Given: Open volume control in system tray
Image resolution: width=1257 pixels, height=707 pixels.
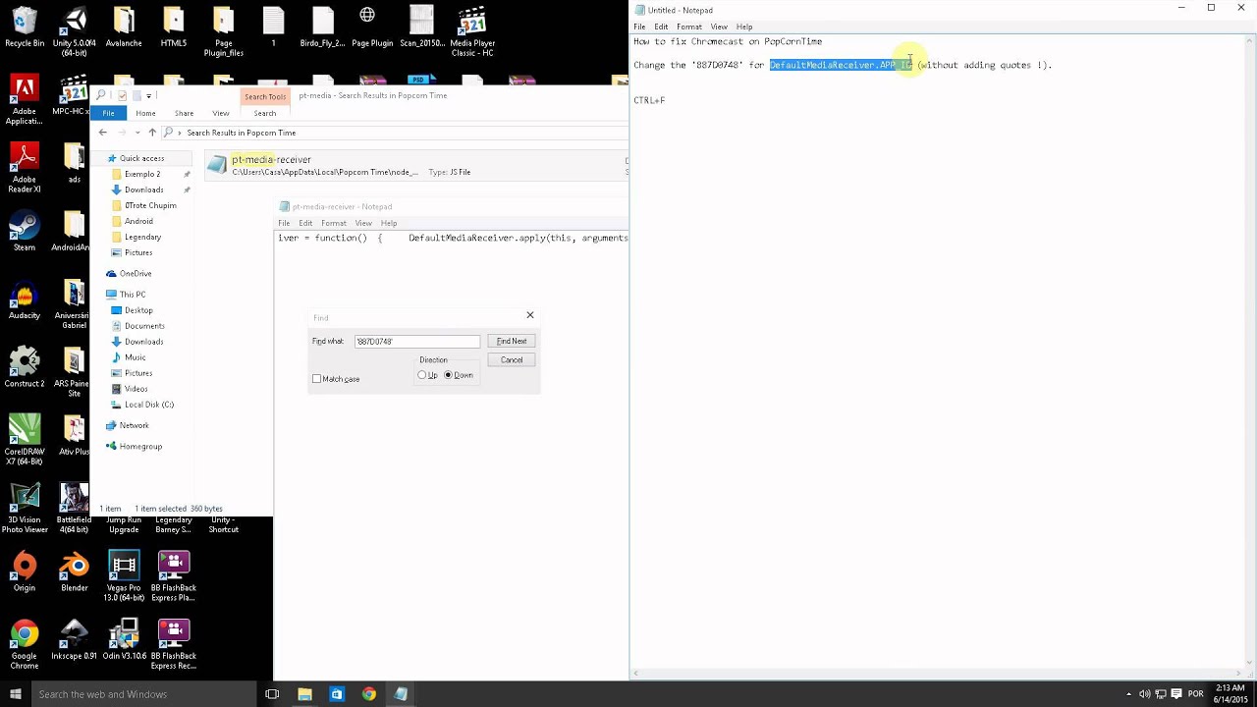Looking at the screenshot, I should click(x=1145, y=694).
